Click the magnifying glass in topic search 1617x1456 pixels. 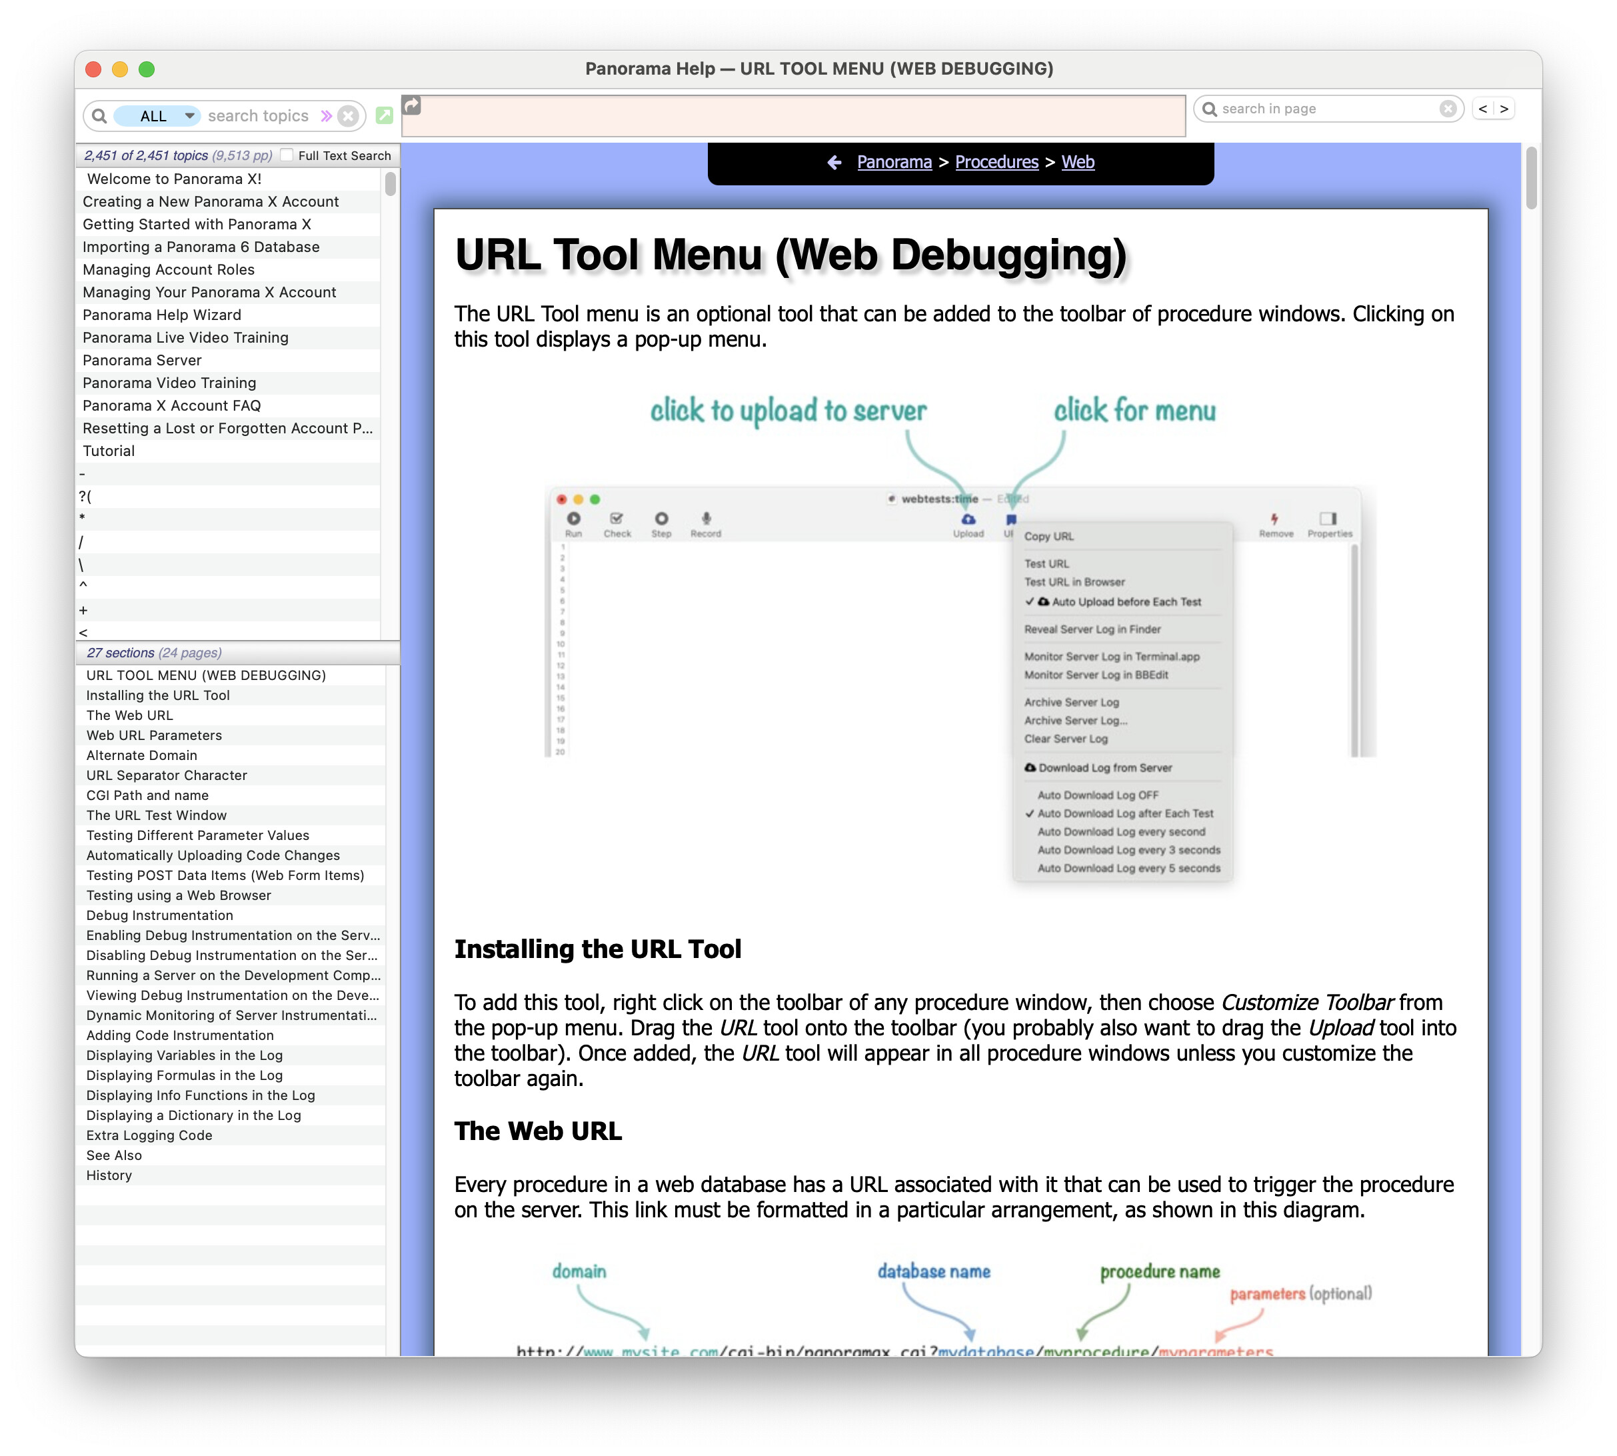pyautogui.click(x=99, y=116)
